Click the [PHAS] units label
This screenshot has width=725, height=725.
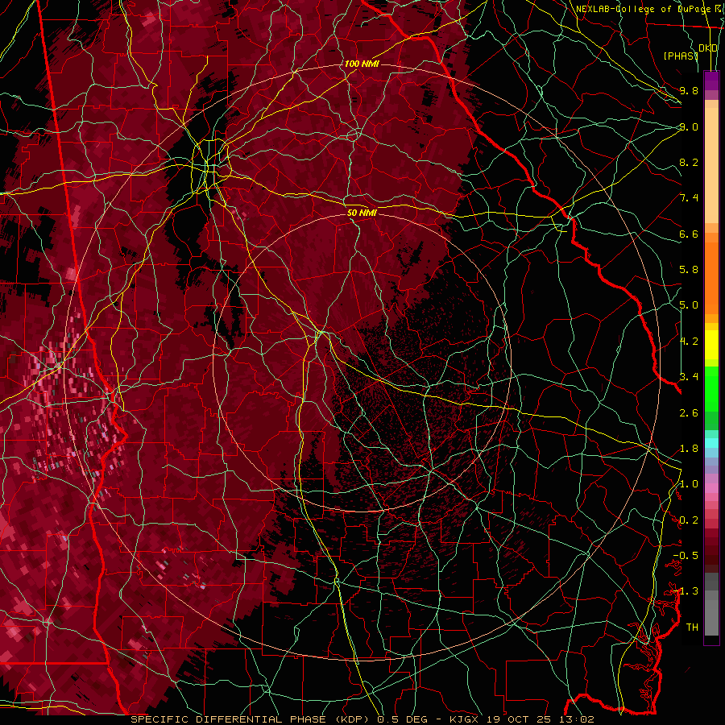pos(681,56)
